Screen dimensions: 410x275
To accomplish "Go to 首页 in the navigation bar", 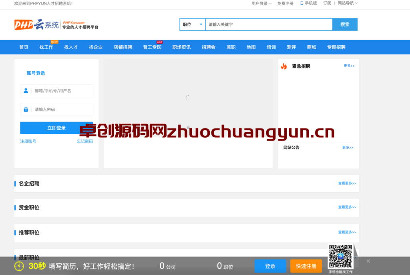I will pos(24,47).
